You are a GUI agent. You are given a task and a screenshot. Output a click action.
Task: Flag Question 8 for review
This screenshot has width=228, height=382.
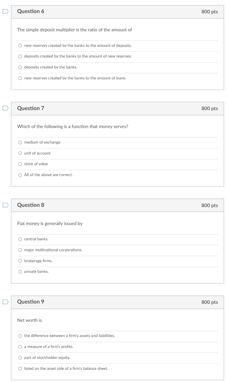pos(5,205)
